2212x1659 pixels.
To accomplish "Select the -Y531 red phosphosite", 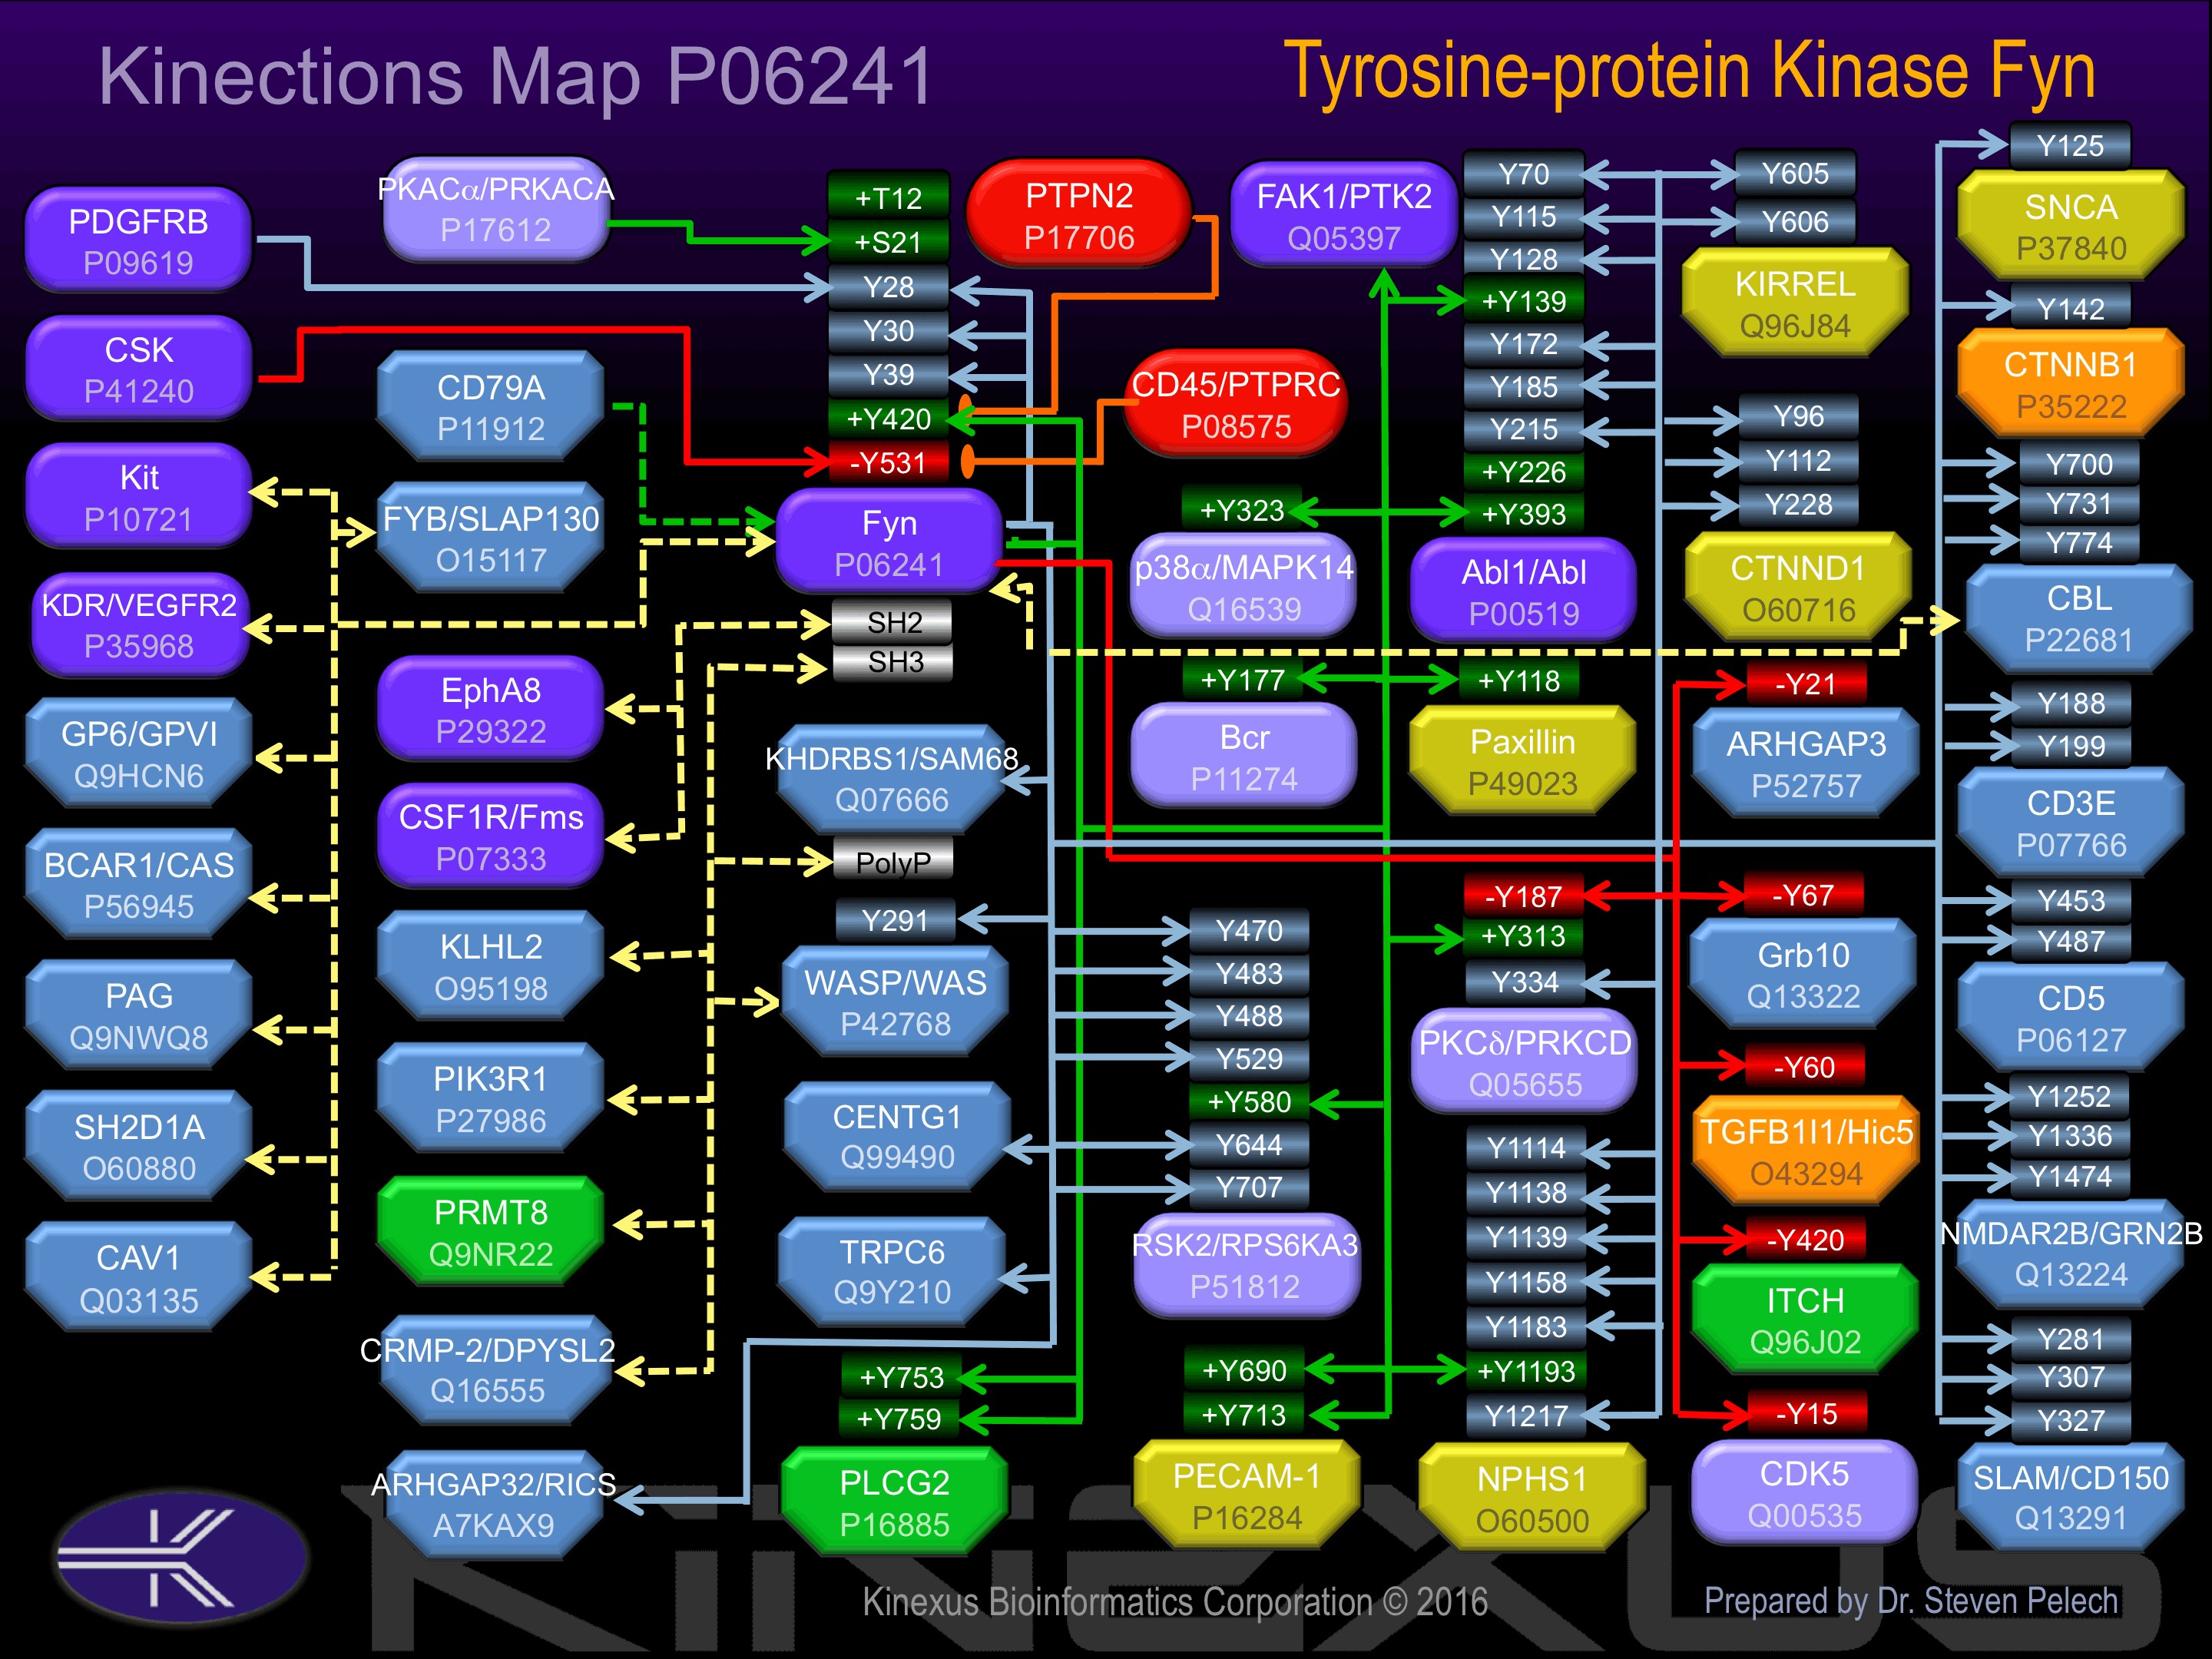I will [x=888, y=462].
